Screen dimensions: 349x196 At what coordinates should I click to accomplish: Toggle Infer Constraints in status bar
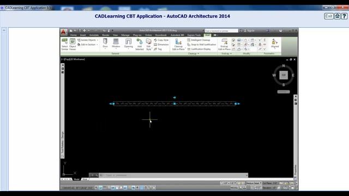pos(97,188)
